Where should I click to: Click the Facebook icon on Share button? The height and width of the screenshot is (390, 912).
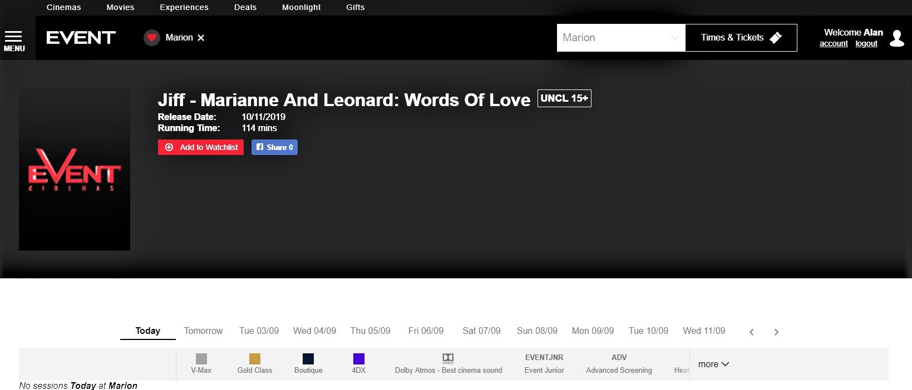(x=260, y=147)
